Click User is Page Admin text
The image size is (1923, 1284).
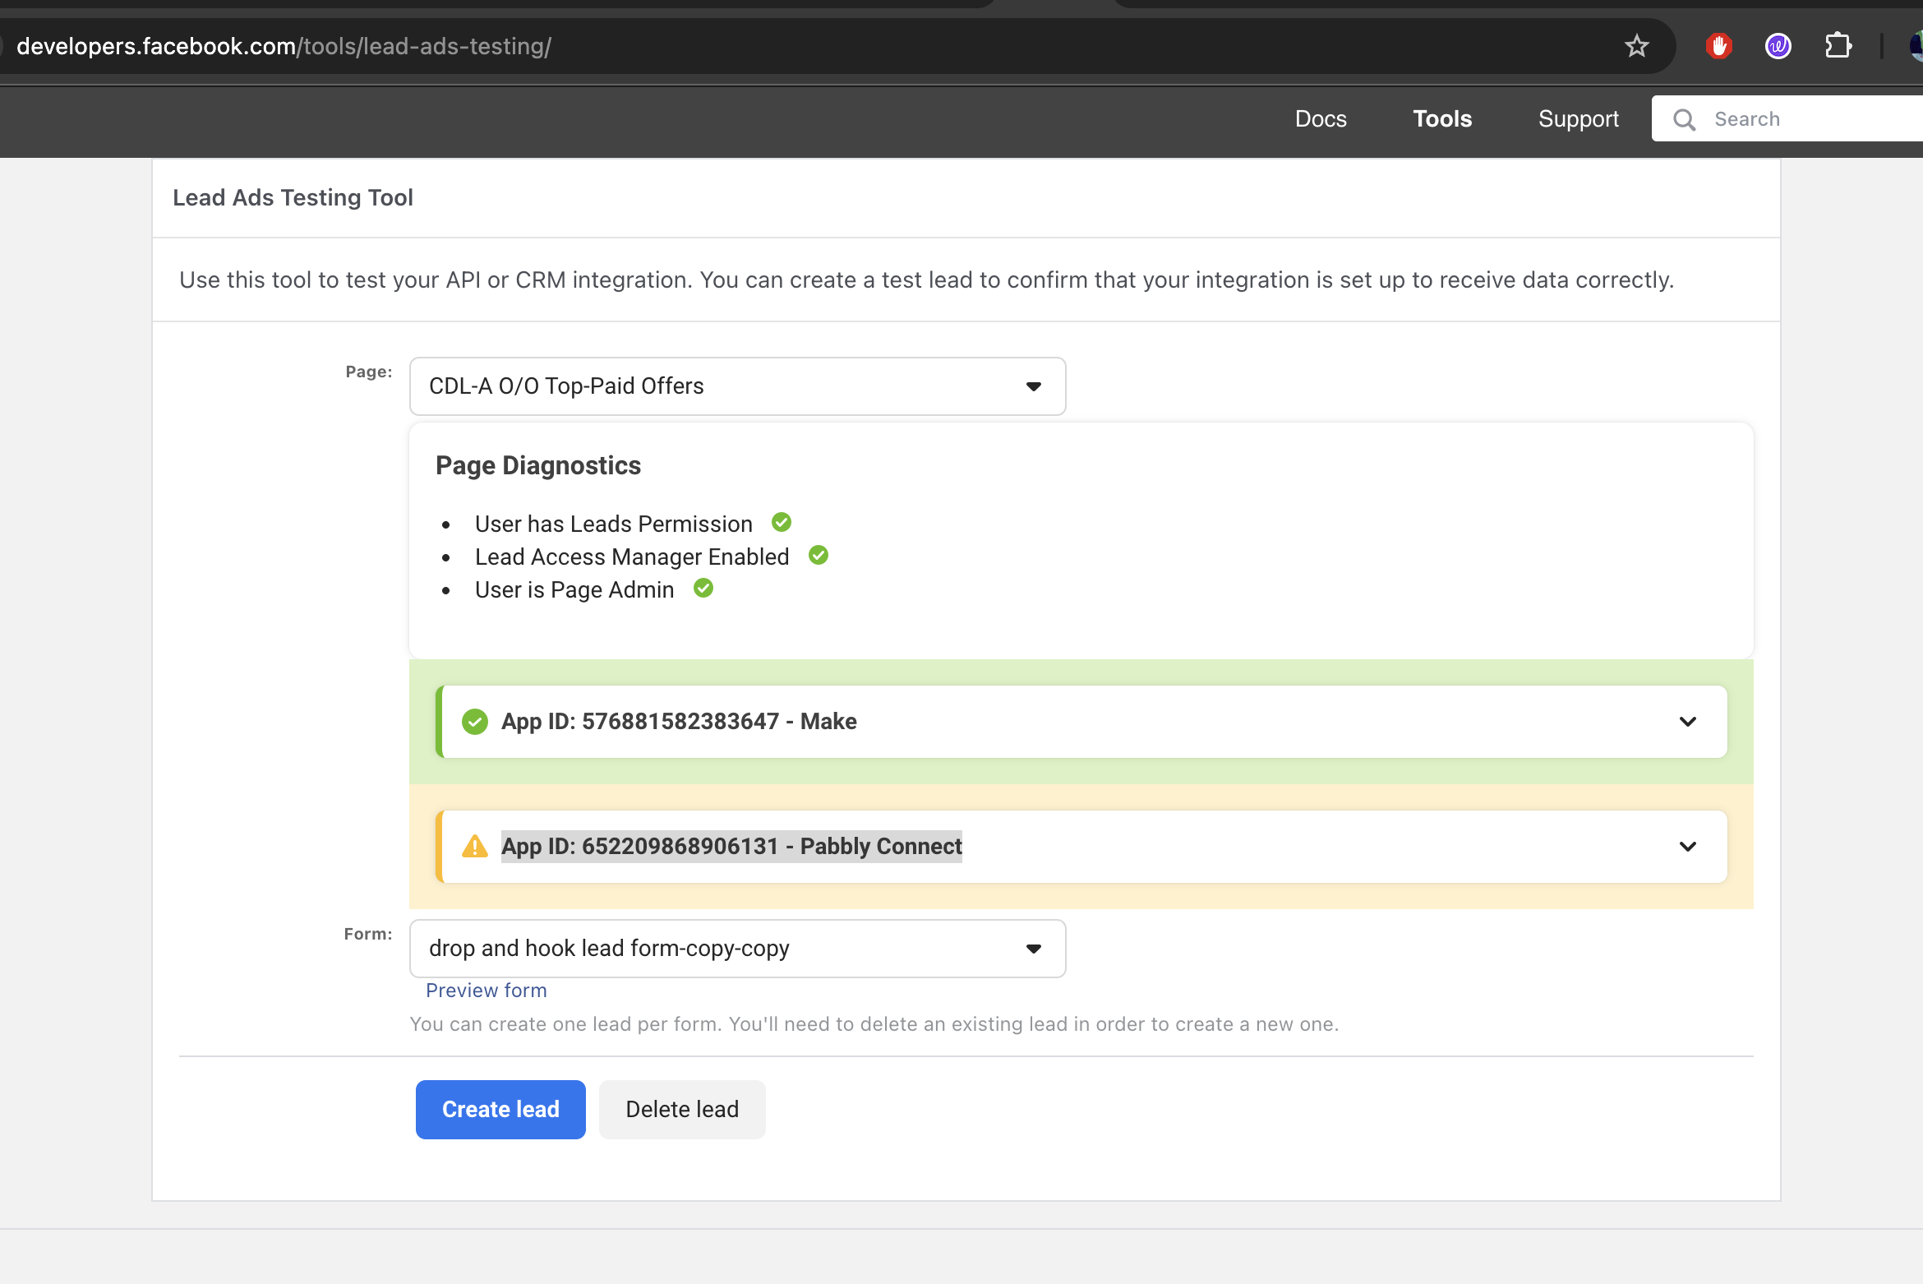pyautogui.click(x=574, y=589)
